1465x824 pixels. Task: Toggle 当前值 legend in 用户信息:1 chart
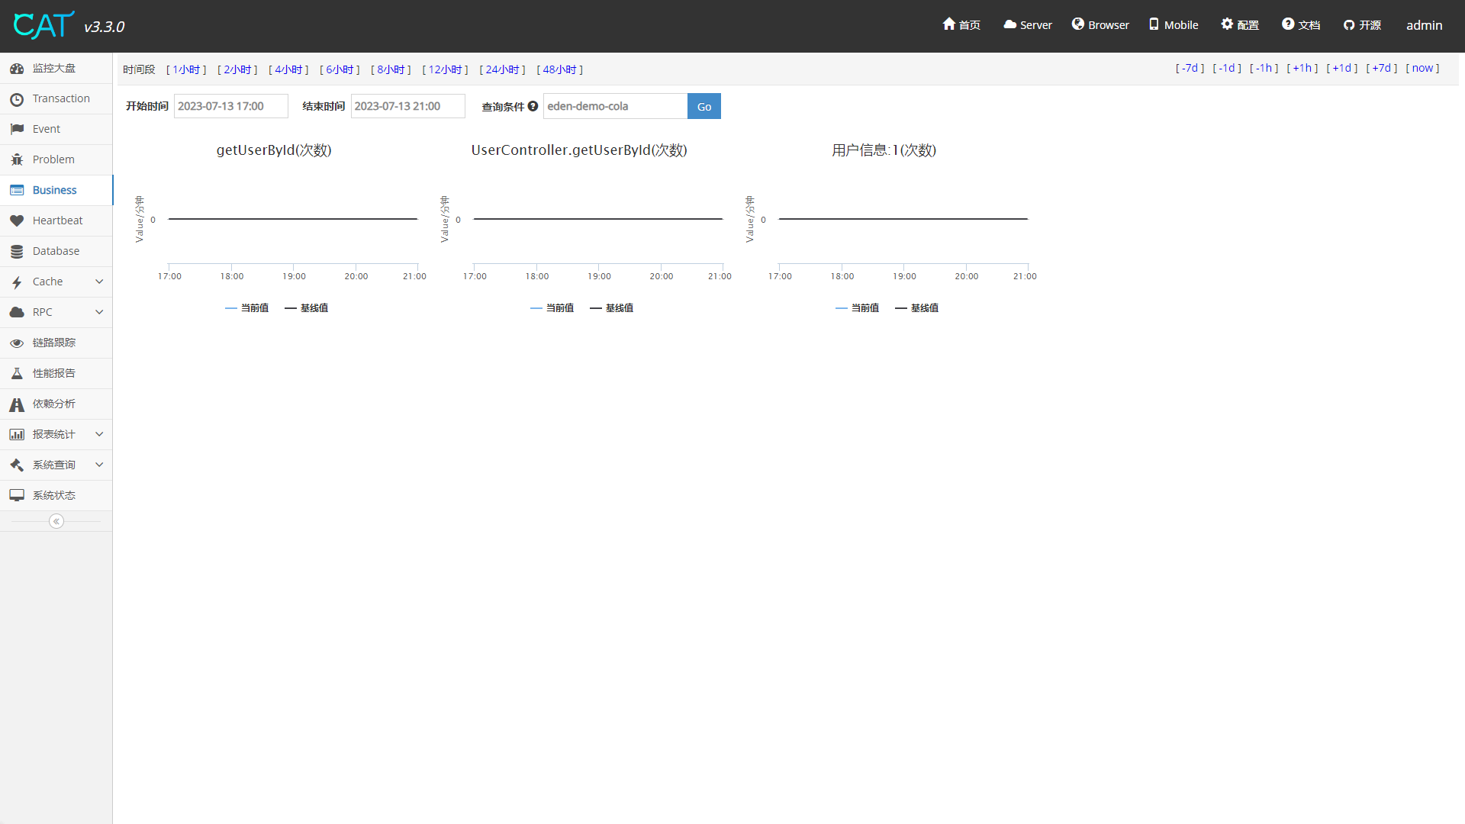pos(858,308)
